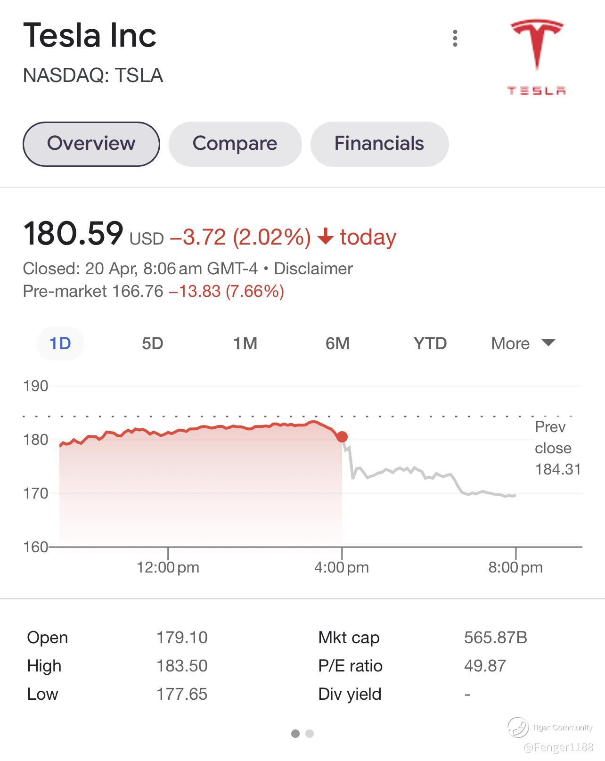Switch to the Compare tab
Image resolution: width=605 pixels, height=761 pixels.
(x=235, y=144)
